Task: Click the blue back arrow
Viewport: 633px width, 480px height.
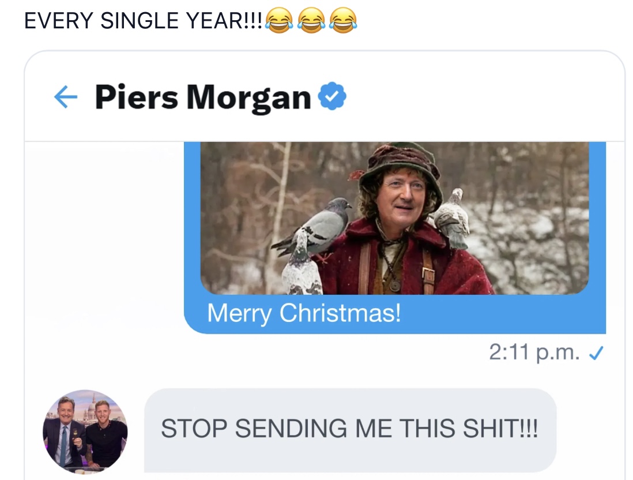Action: point(65,97)
